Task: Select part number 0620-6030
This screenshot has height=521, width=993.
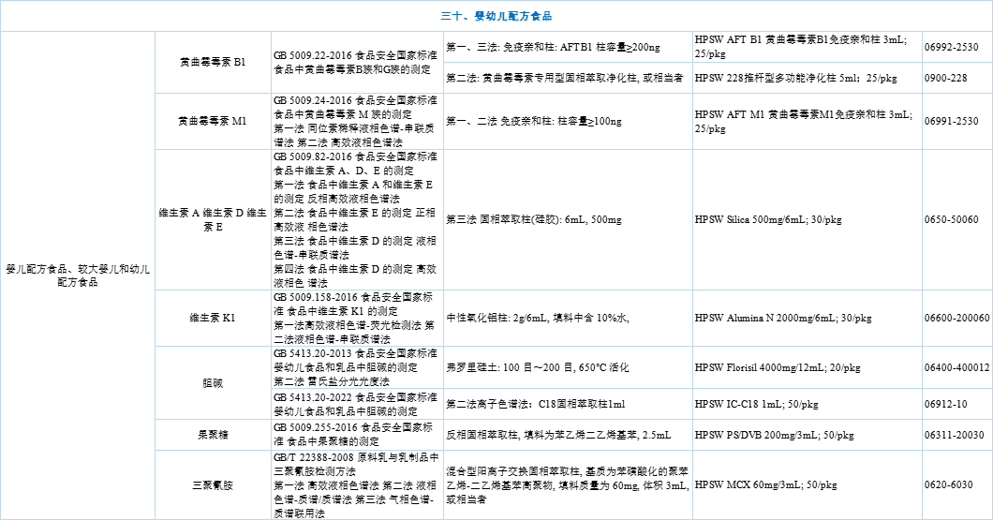Action: point(948,484)
